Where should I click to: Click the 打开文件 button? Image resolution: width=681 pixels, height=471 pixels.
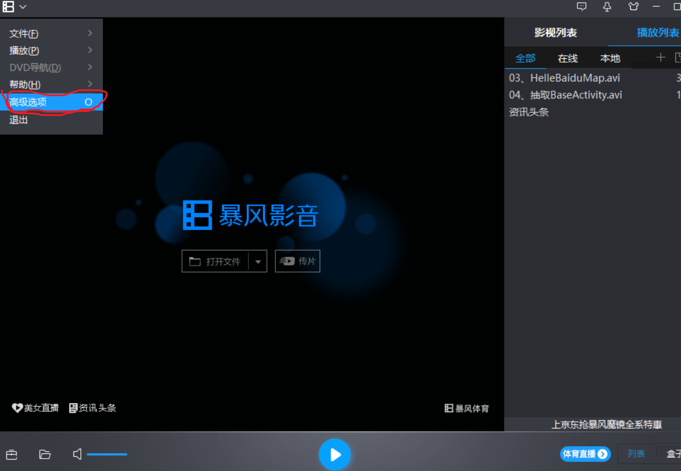pos(215,261)
